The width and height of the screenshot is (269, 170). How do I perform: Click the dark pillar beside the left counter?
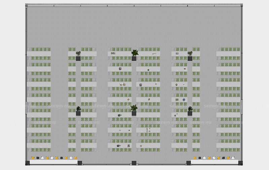80,163
